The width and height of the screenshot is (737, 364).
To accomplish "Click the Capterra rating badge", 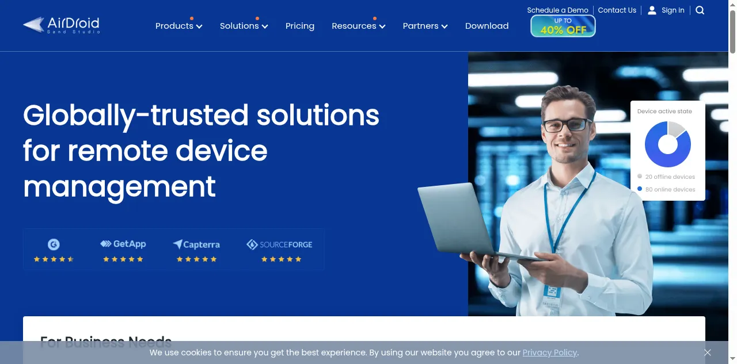I will tap(196, 250).
